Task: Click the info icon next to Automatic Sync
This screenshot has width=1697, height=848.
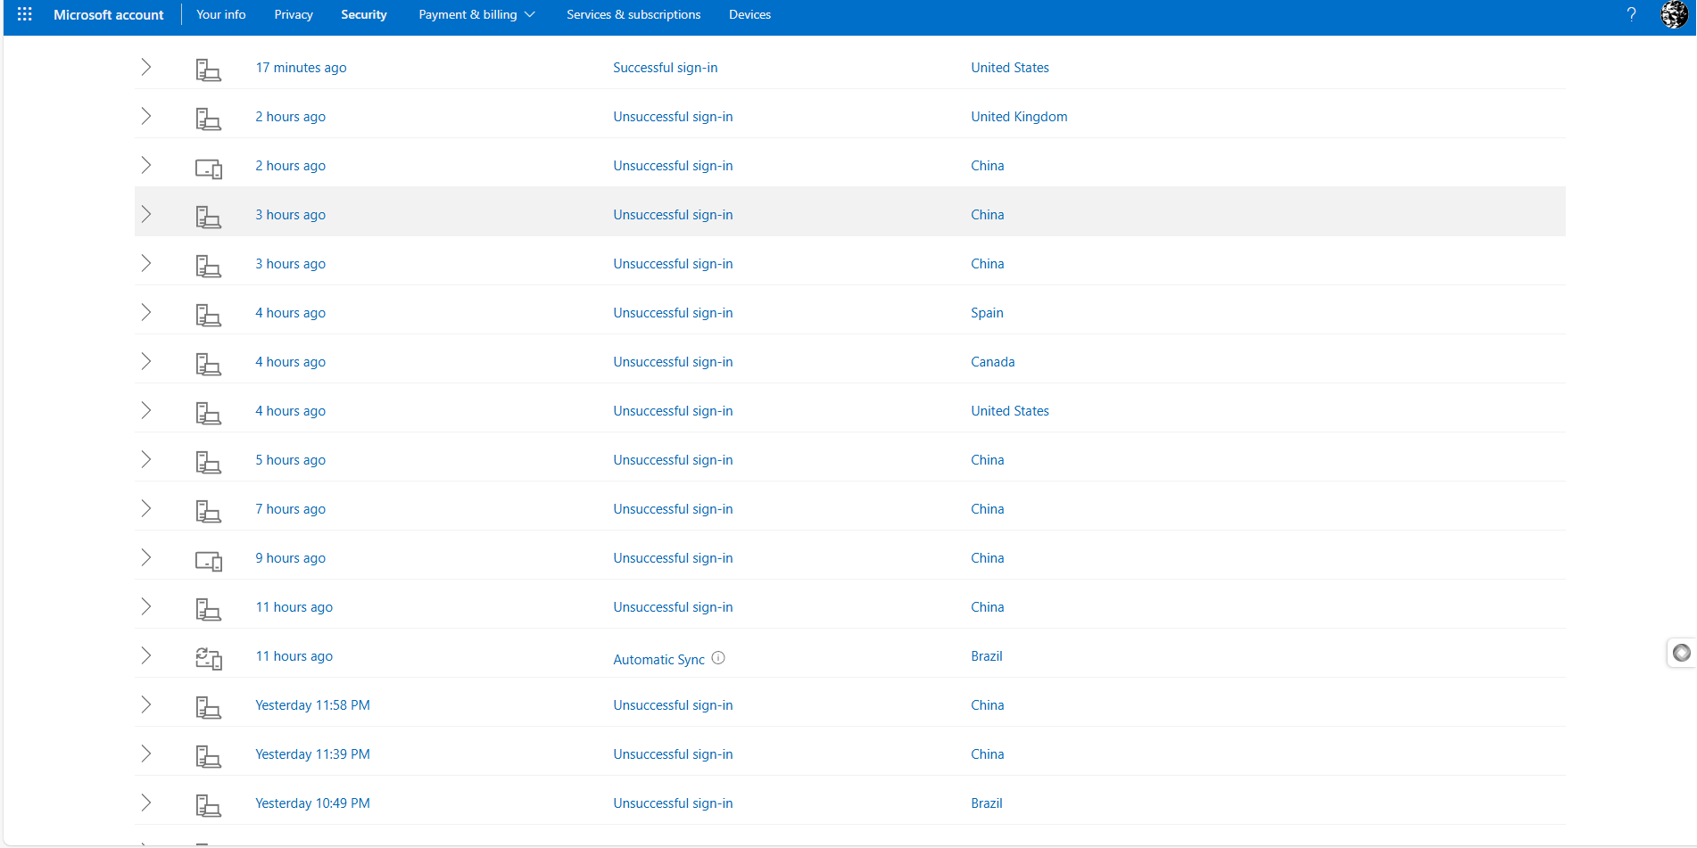Action: (x=718, y=658)
